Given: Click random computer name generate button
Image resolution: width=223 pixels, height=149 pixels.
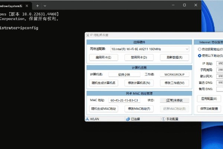Looking at the screenshot, I should [103, 83].
